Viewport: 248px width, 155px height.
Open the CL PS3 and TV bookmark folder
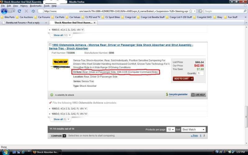coord(91,17)
